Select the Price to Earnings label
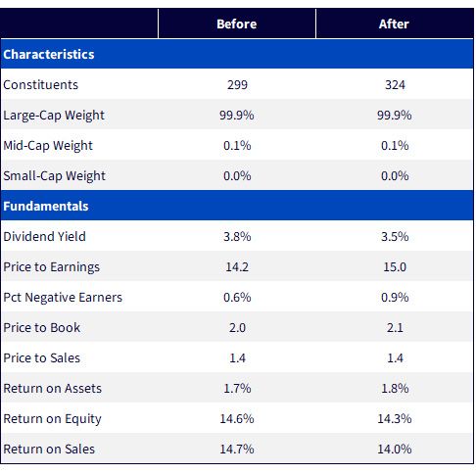 click(52, 267)
